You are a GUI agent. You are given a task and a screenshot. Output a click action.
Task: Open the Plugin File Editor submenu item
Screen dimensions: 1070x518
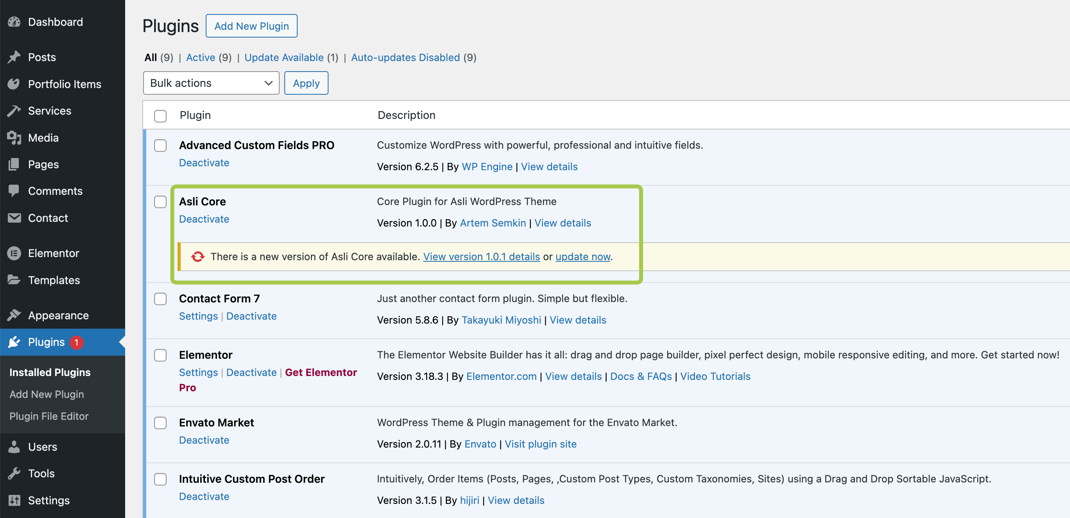(x=49, y=416)
